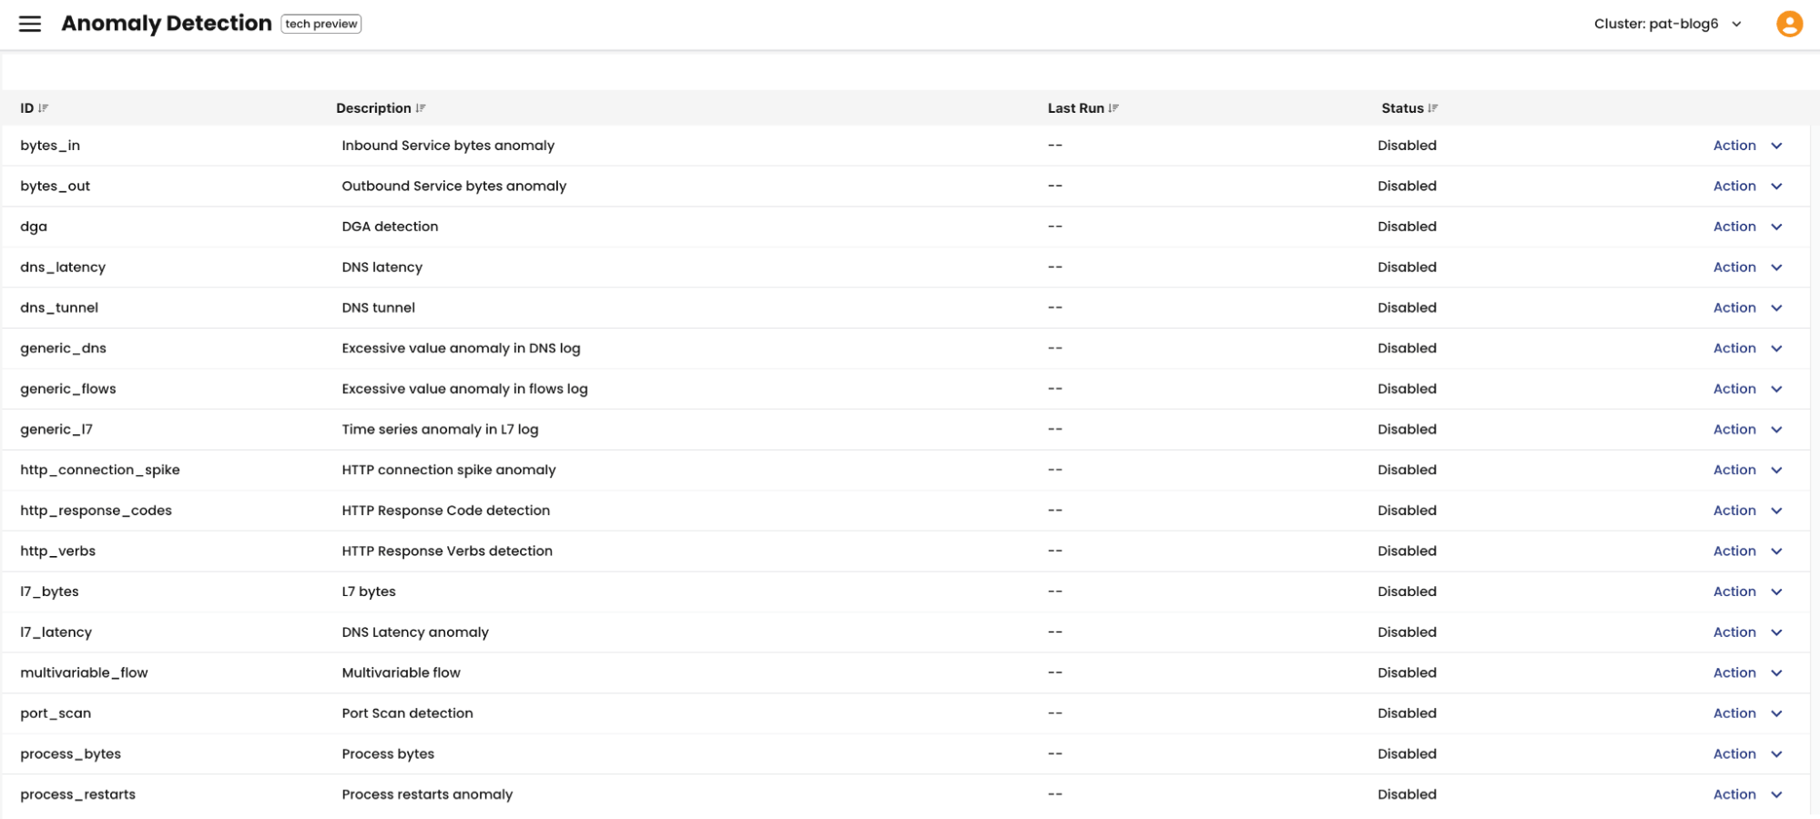Click 'Excessive value anomaly in flows log'

[465, 389]
